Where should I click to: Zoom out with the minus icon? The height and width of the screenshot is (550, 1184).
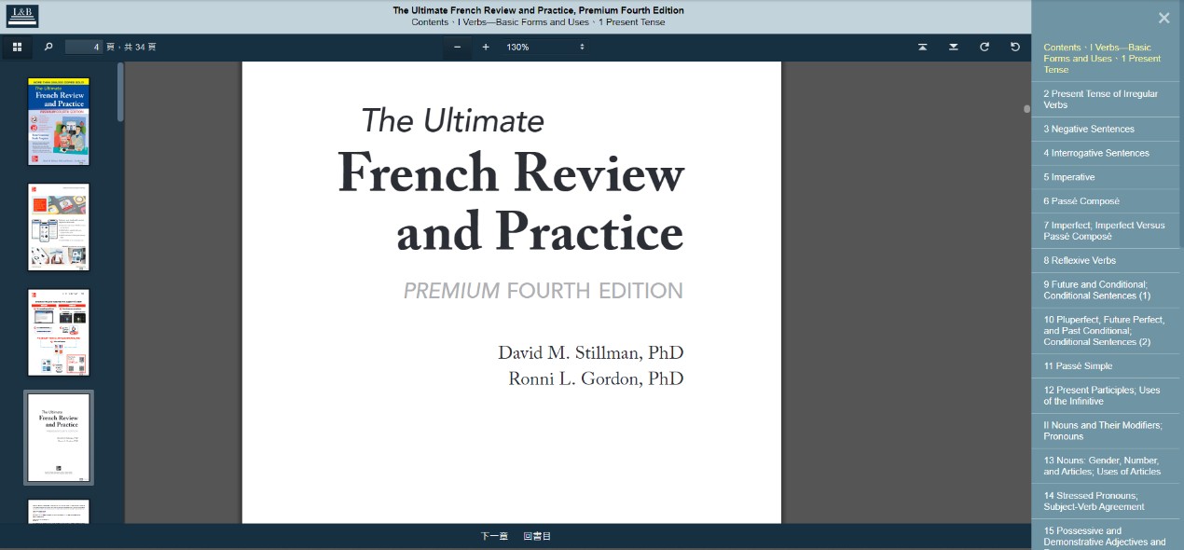(x=457, y=47)
